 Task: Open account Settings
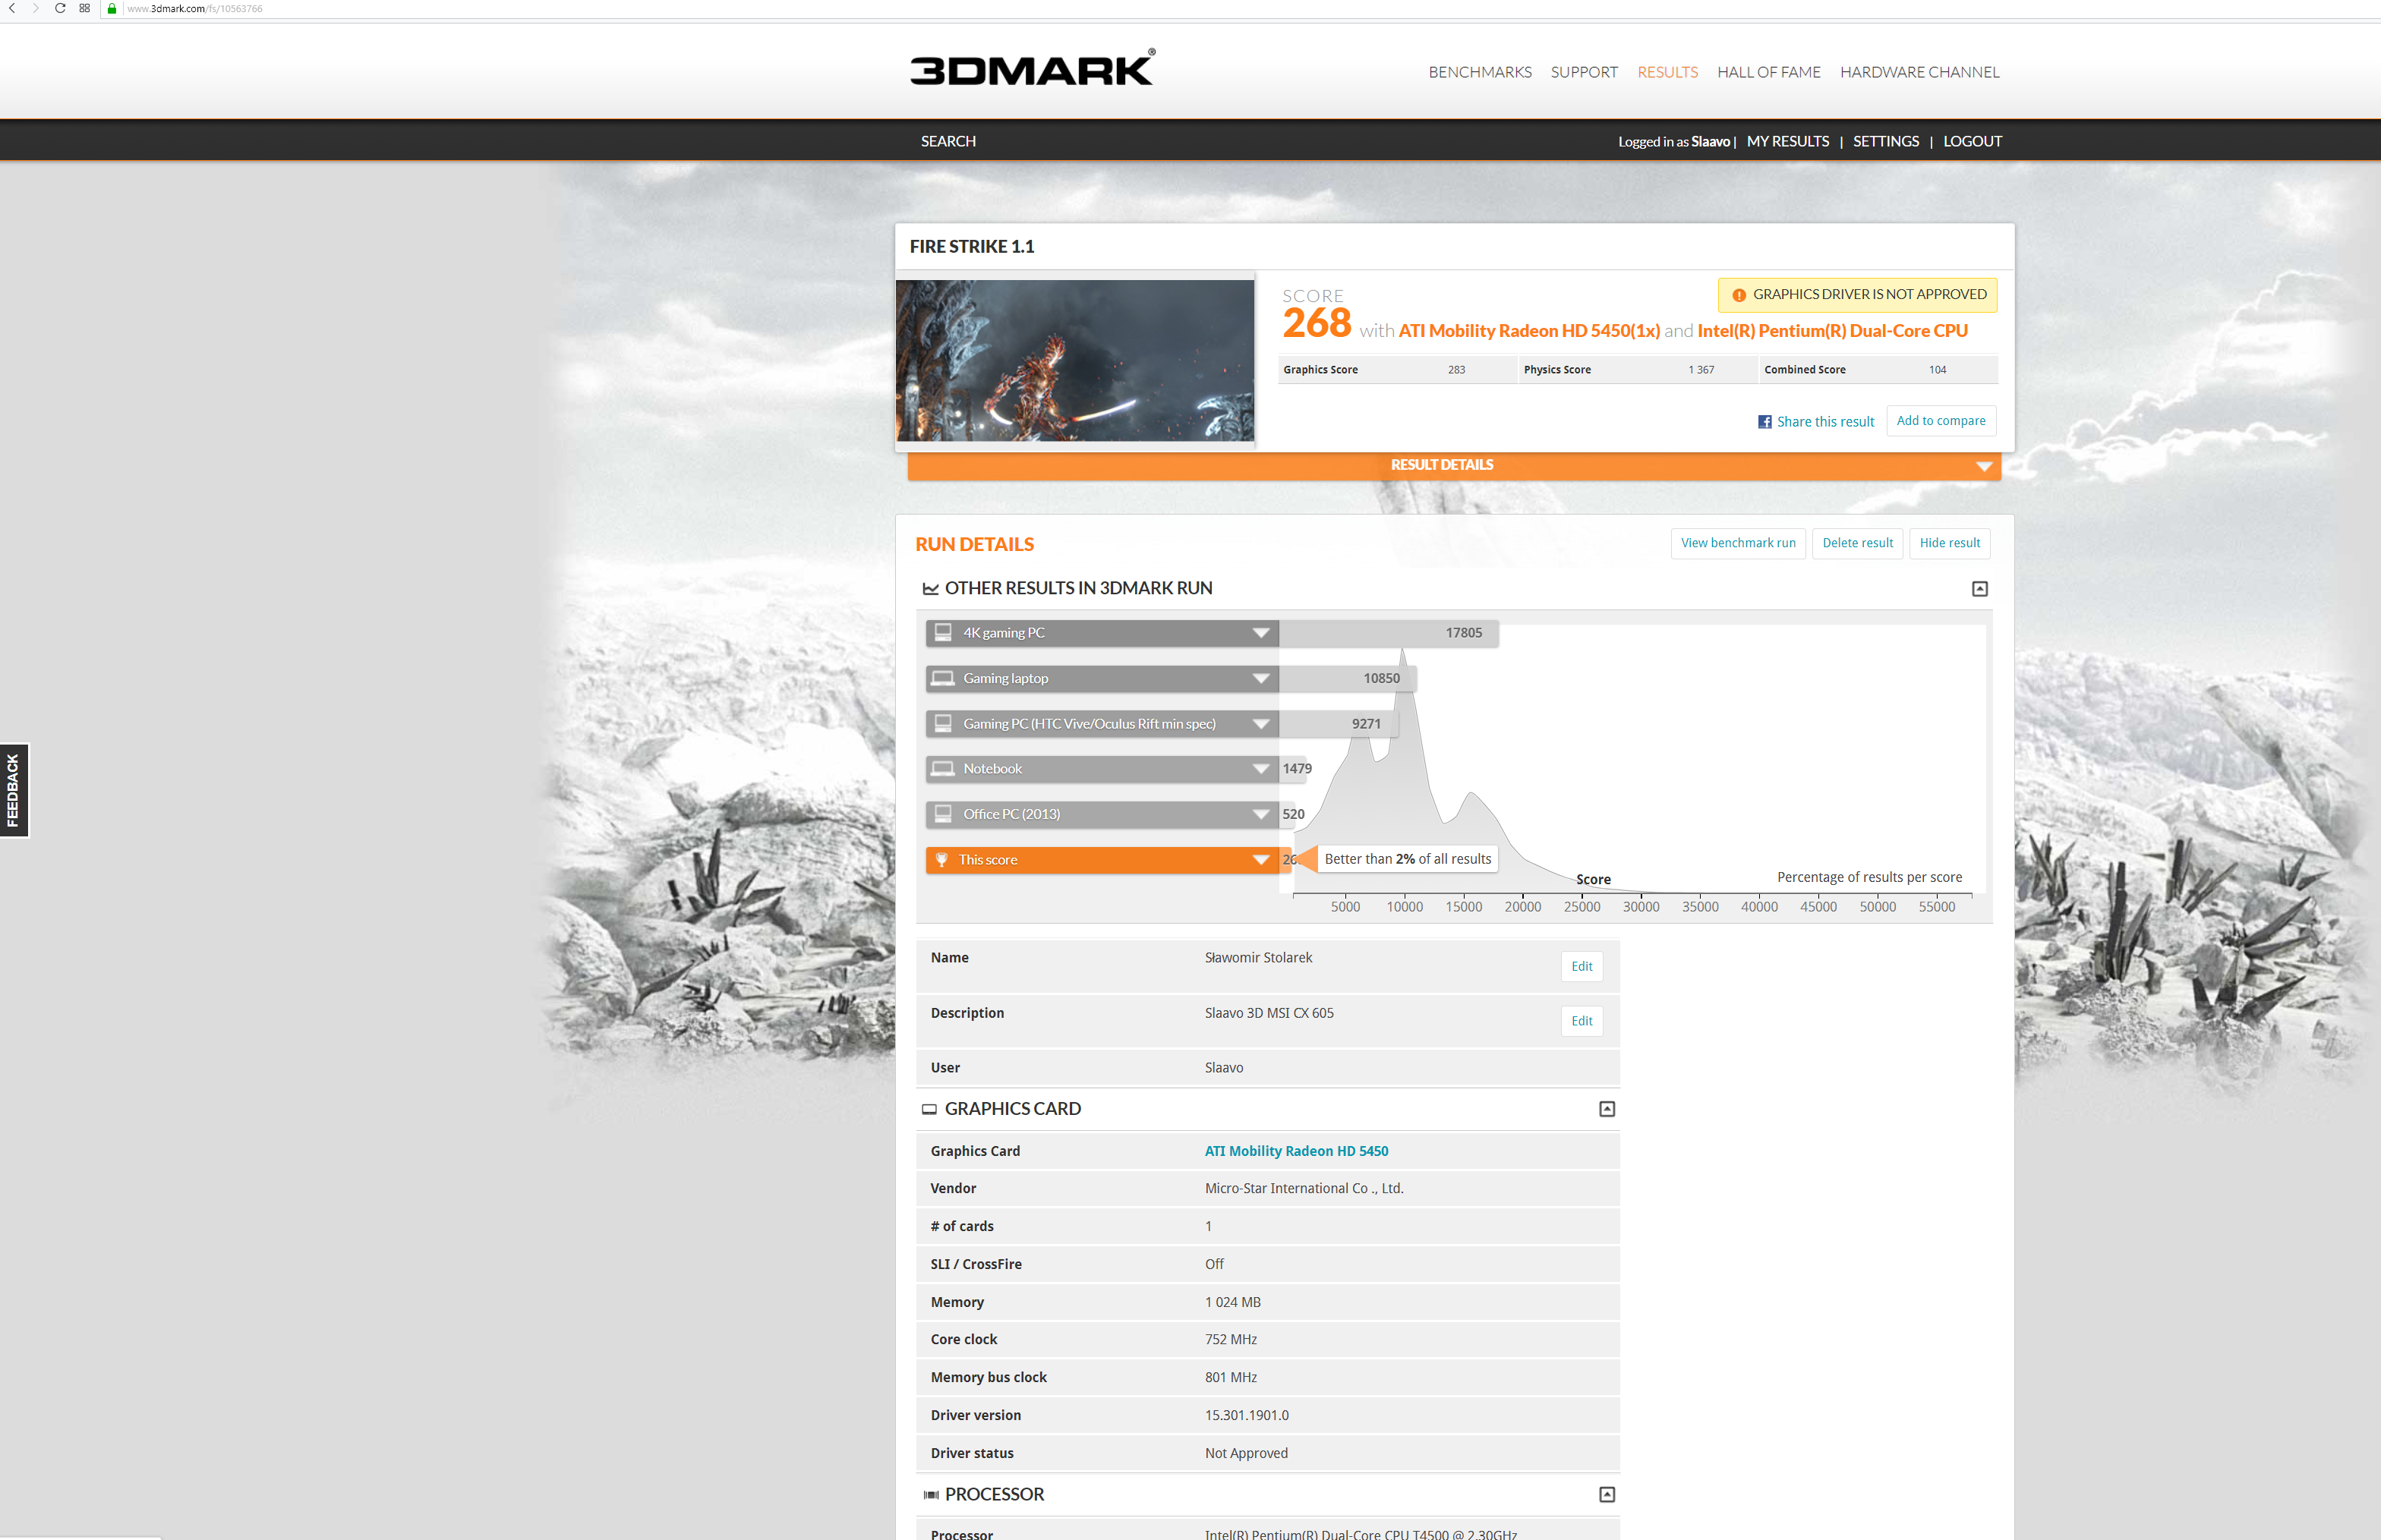point(1884,141)
